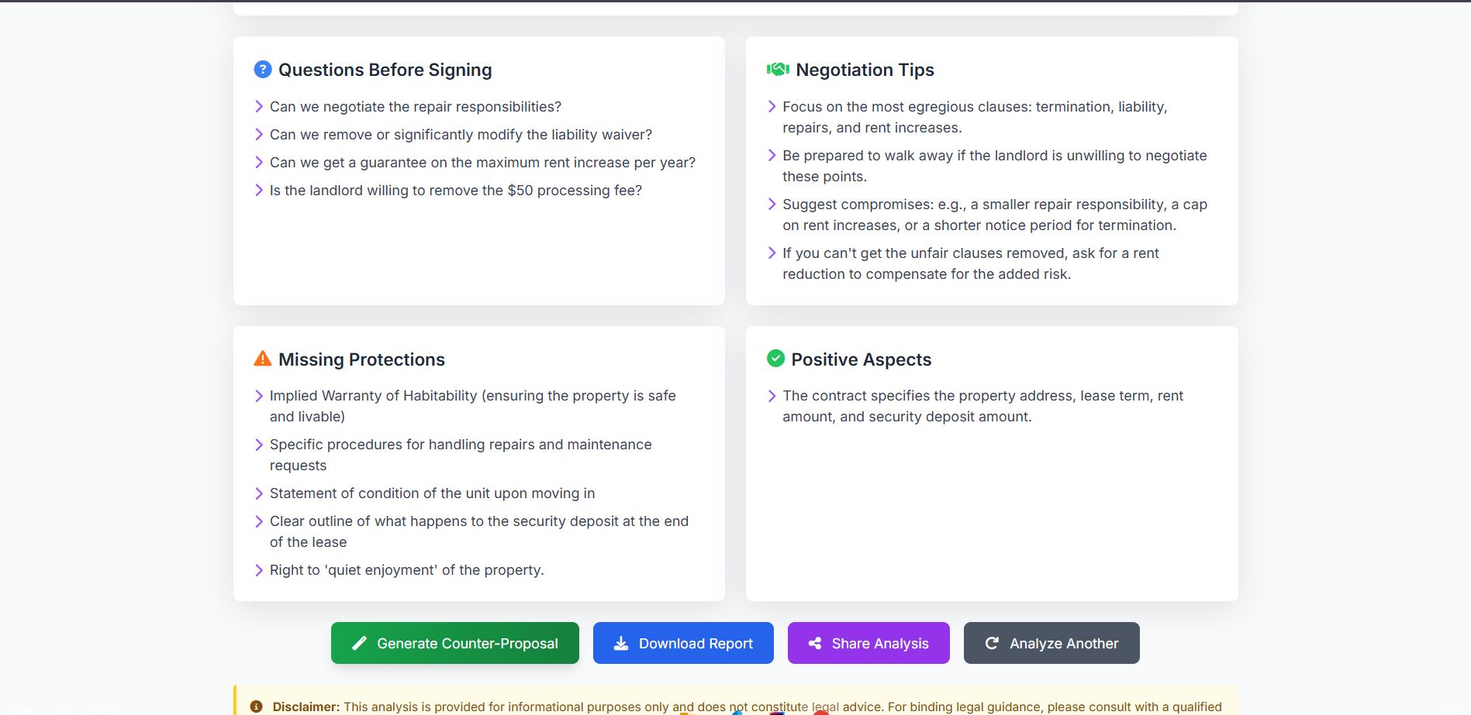Select the Missing Protections heading
Viewport: 1471px width, 715px height.
(361, 359)
